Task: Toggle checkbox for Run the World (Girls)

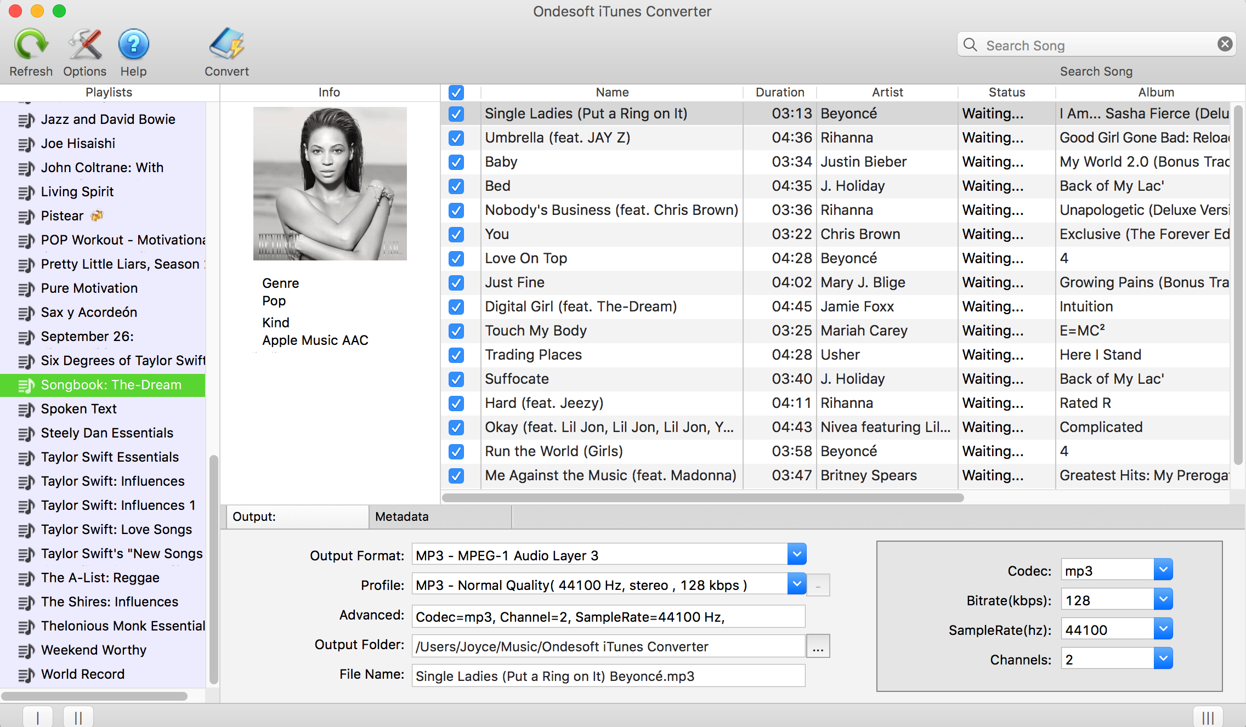Action: pos(456,450)
